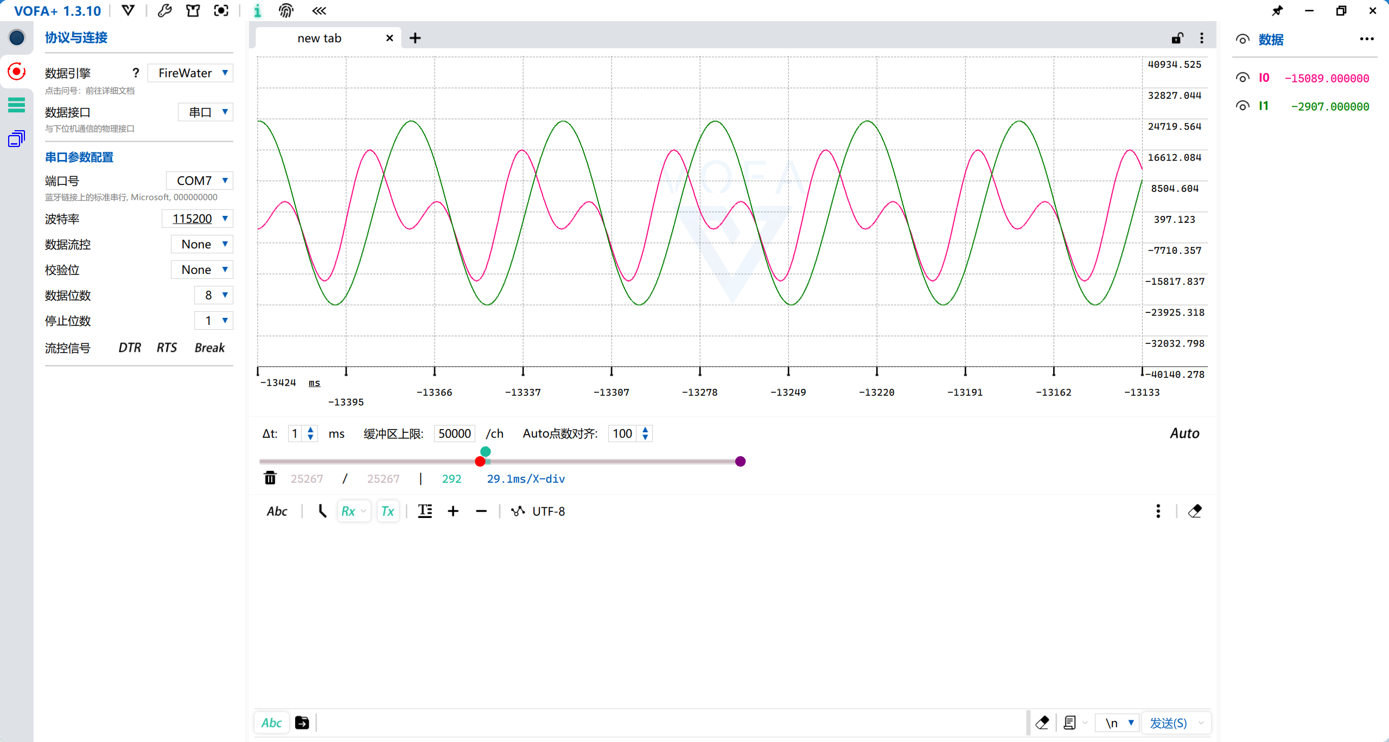Toggle Abc mode in send bar
This screenshot has width=1389, height=742.
(271, 722)
